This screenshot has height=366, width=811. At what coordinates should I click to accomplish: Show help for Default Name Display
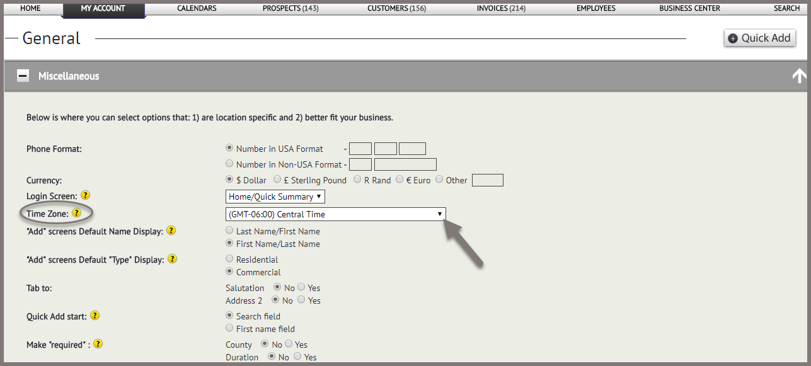coord(171,231)
